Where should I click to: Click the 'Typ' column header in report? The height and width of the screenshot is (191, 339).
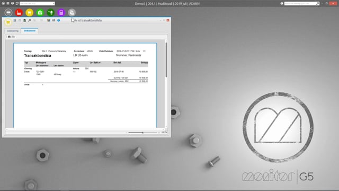coord(26,63)
